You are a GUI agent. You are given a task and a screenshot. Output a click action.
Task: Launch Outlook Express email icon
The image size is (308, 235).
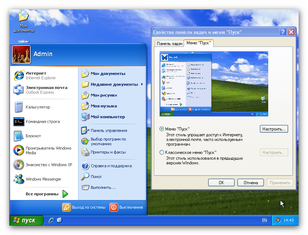(x=19, y=90)
